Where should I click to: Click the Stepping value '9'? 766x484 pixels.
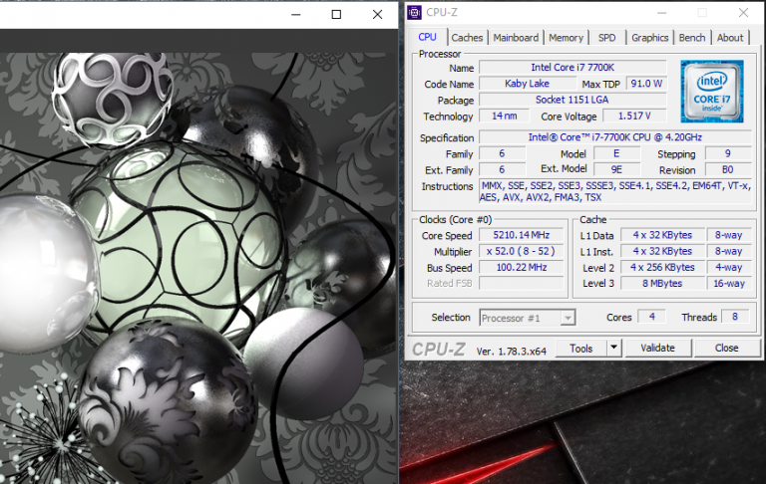pyautogui.click(x=728, y=153)
